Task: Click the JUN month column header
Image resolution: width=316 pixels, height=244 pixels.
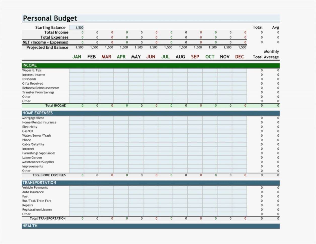Action: [x=151, y=57]
